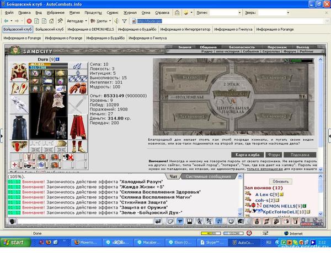Click the building icon in menu bar

tap(177, 13)
